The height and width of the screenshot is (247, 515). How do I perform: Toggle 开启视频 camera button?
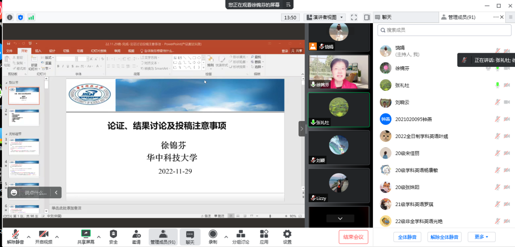point(43,234)
